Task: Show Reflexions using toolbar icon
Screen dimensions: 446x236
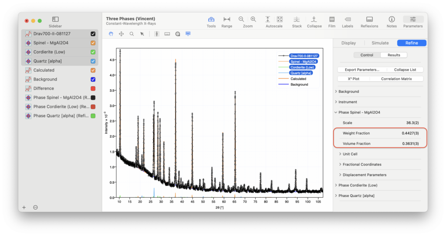Action: coord(369,20)
